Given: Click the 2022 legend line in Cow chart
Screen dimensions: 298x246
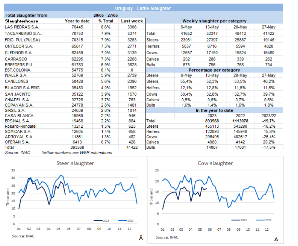Looking at the screenshot, I should (x=260, y=220).
